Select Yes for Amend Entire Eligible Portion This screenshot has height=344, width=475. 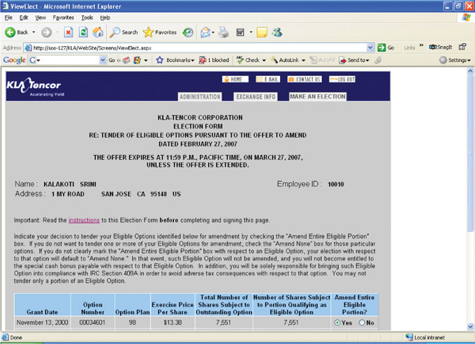[x=338, y=322]
